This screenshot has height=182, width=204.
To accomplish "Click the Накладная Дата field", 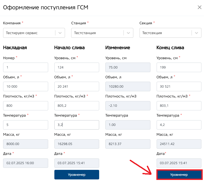I will (x=26, y=163).
